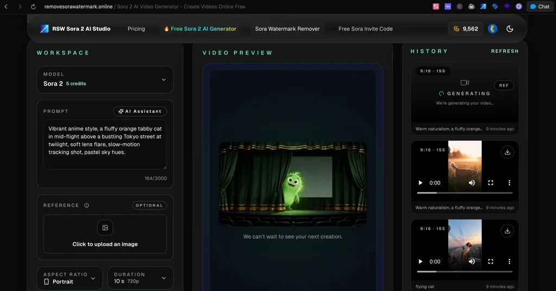Screen dimensions: 556x291
Task: Click the credits balance showing 9,562
Action: [465, 29]
